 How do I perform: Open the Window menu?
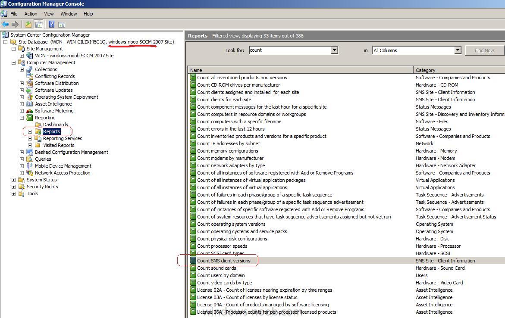pos(69,14)
